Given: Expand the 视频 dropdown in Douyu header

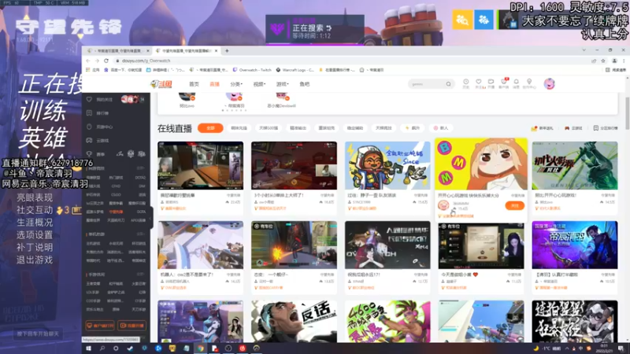Looking at the screenshot, I should tap(259, 84).
